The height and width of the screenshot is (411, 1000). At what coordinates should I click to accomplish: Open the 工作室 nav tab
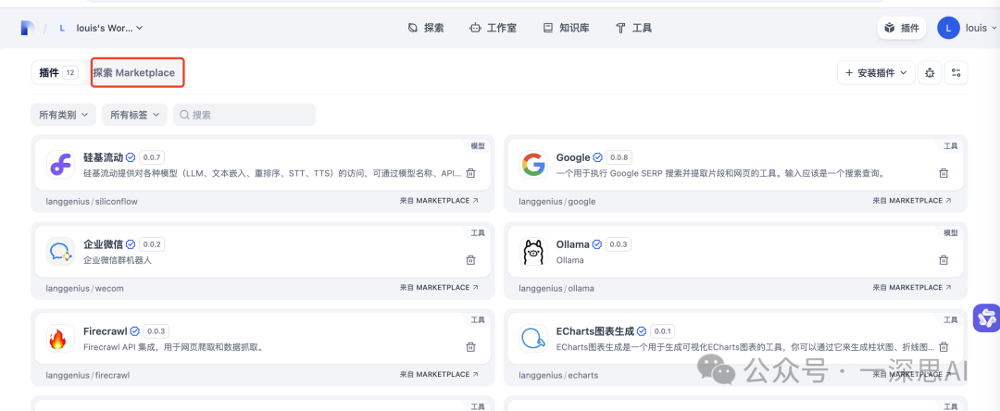point(493,28)
